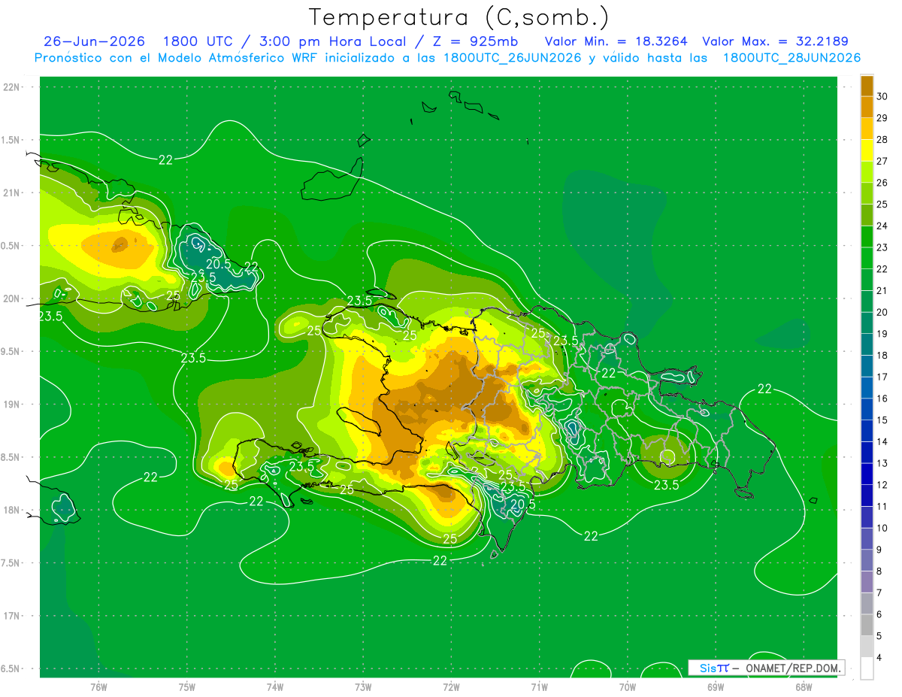Image resolution: width=902 pixels, height=697 pixels.
Task: Click the '70W' longitude axis label
Action: [628, 686]
